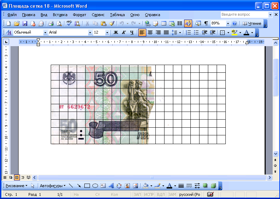Screen dimensions: 280x199
Task: Click the horizontal scrollbar right arrow
Action: click(269, 177)
